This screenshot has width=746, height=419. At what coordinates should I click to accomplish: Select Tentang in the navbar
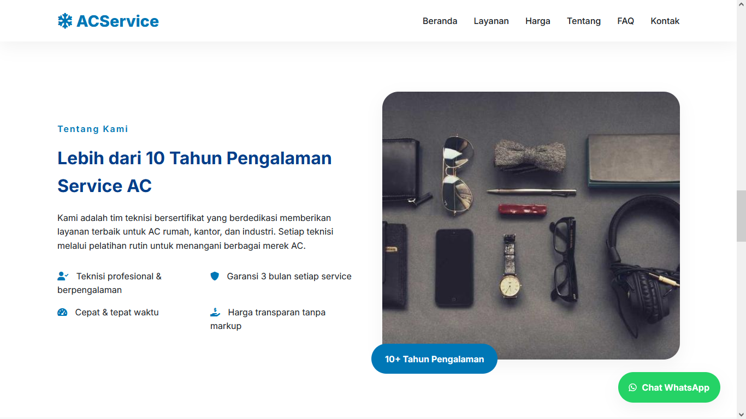(x=584, y=21)
